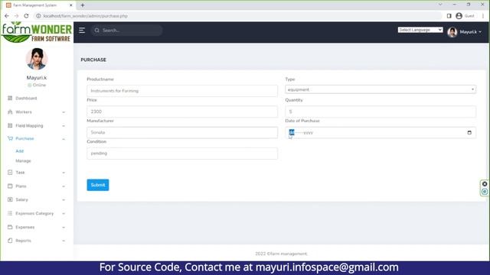490x275 pixels.
Task: Open the browser tab search chevron
Action: [440, 5]
